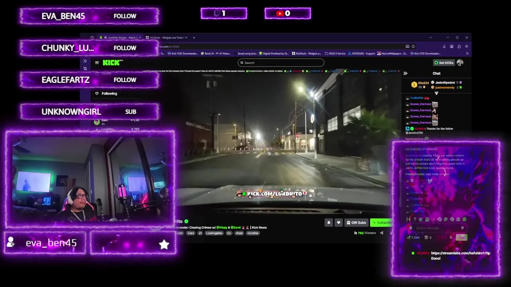Click the heart icon beside Following
This screenshot has height=287, width=511.
click(97, 93)
